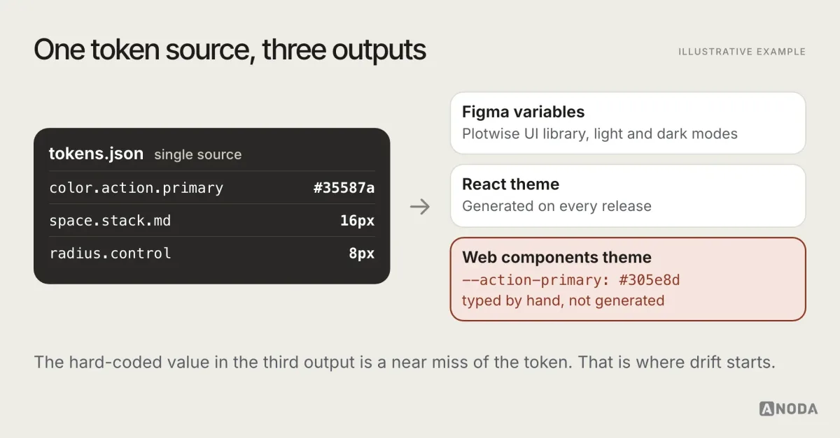Click the 'React theme' card title

tap(510, 184)
